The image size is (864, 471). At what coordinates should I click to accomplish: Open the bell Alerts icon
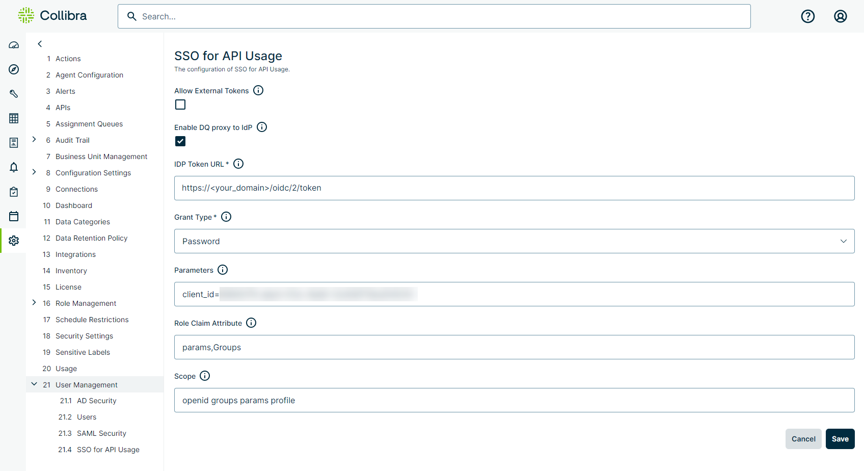coord(14,167)
